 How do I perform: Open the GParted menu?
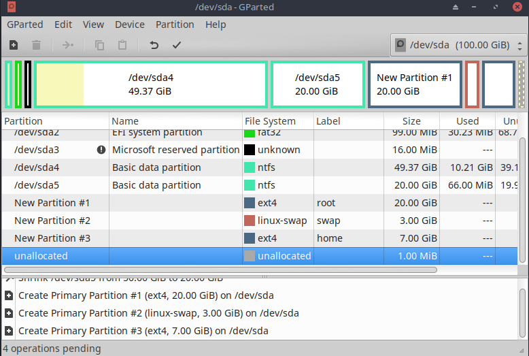click(x=25, y=25)
